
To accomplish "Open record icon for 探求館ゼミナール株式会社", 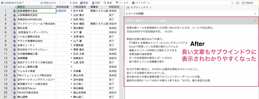I will [14, 84].
